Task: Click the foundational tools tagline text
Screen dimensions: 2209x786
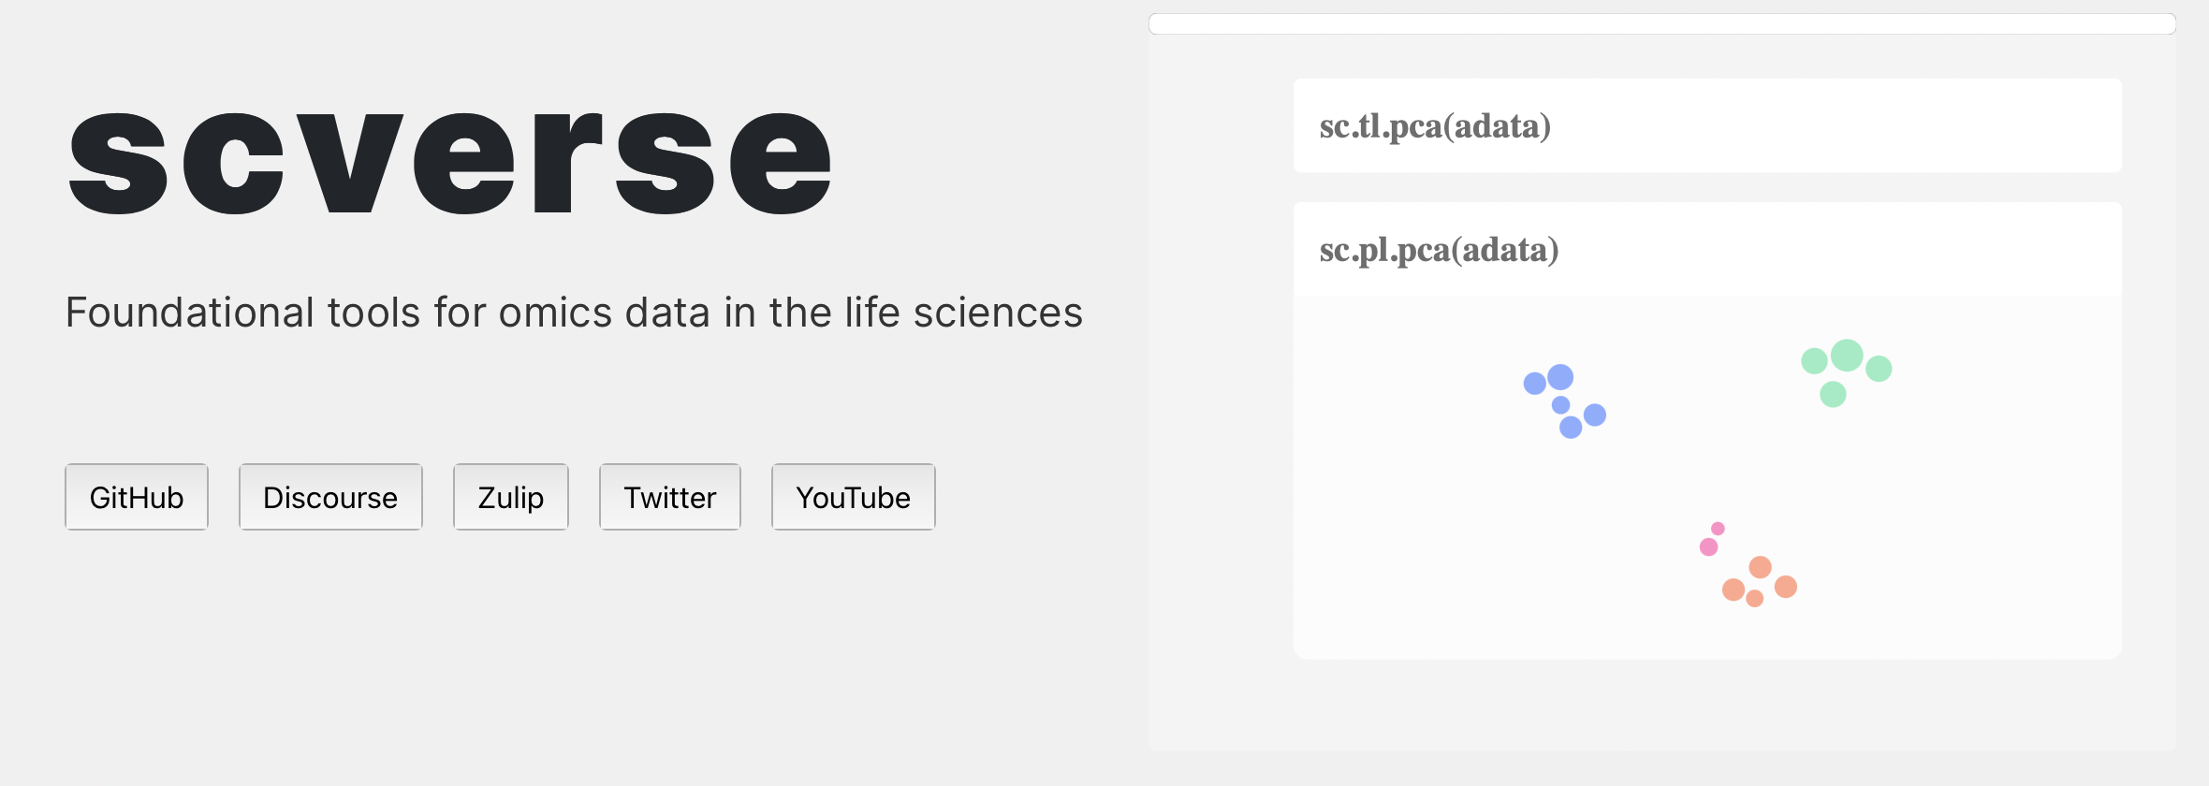Action: [575, 313]
